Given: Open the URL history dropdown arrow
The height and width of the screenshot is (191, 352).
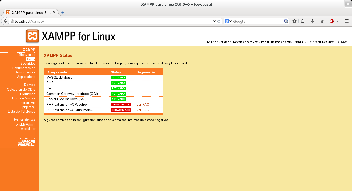Looking at the screenshot, I should (215, 21).
